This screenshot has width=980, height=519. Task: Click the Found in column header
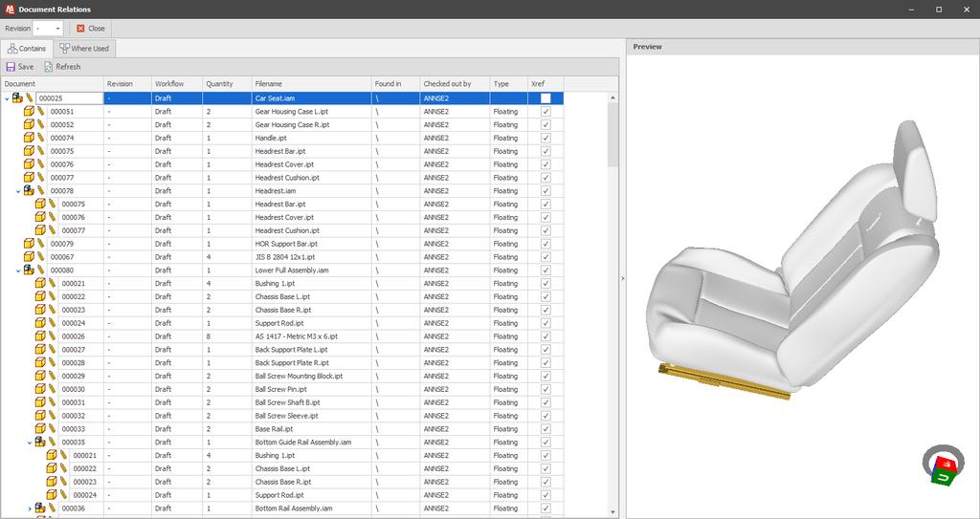[x=395, y=84]
